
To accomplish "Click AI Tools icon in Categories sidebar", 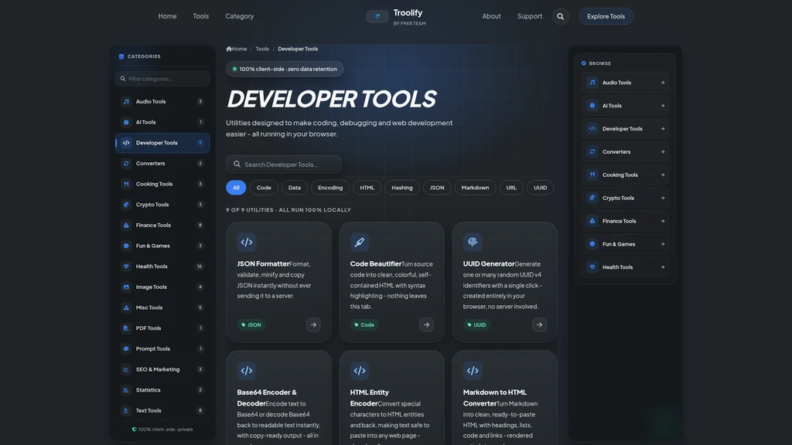I will (x=126, y=122).
